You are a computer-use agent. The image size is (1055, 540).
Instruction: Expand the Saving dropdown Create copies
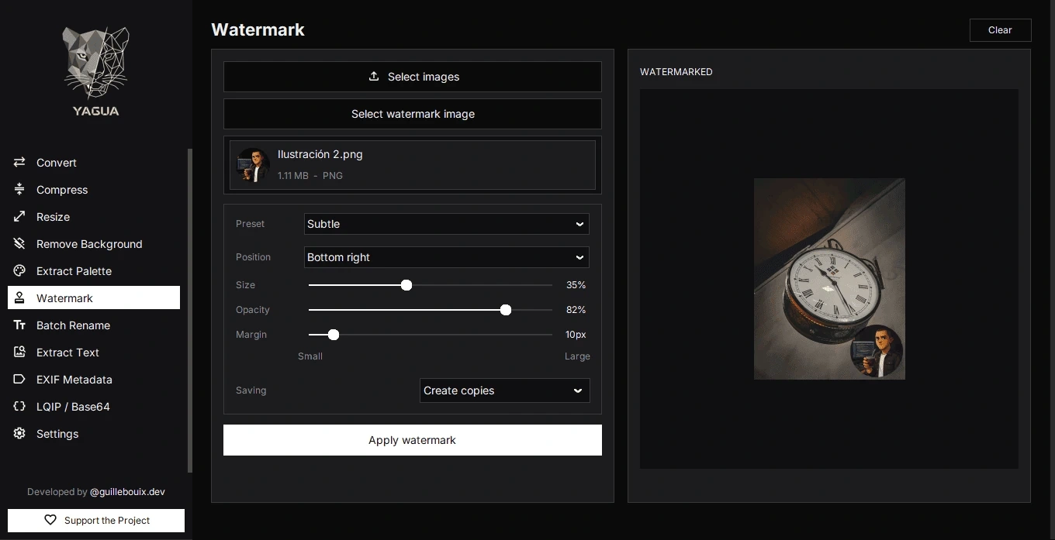(505, 390)
